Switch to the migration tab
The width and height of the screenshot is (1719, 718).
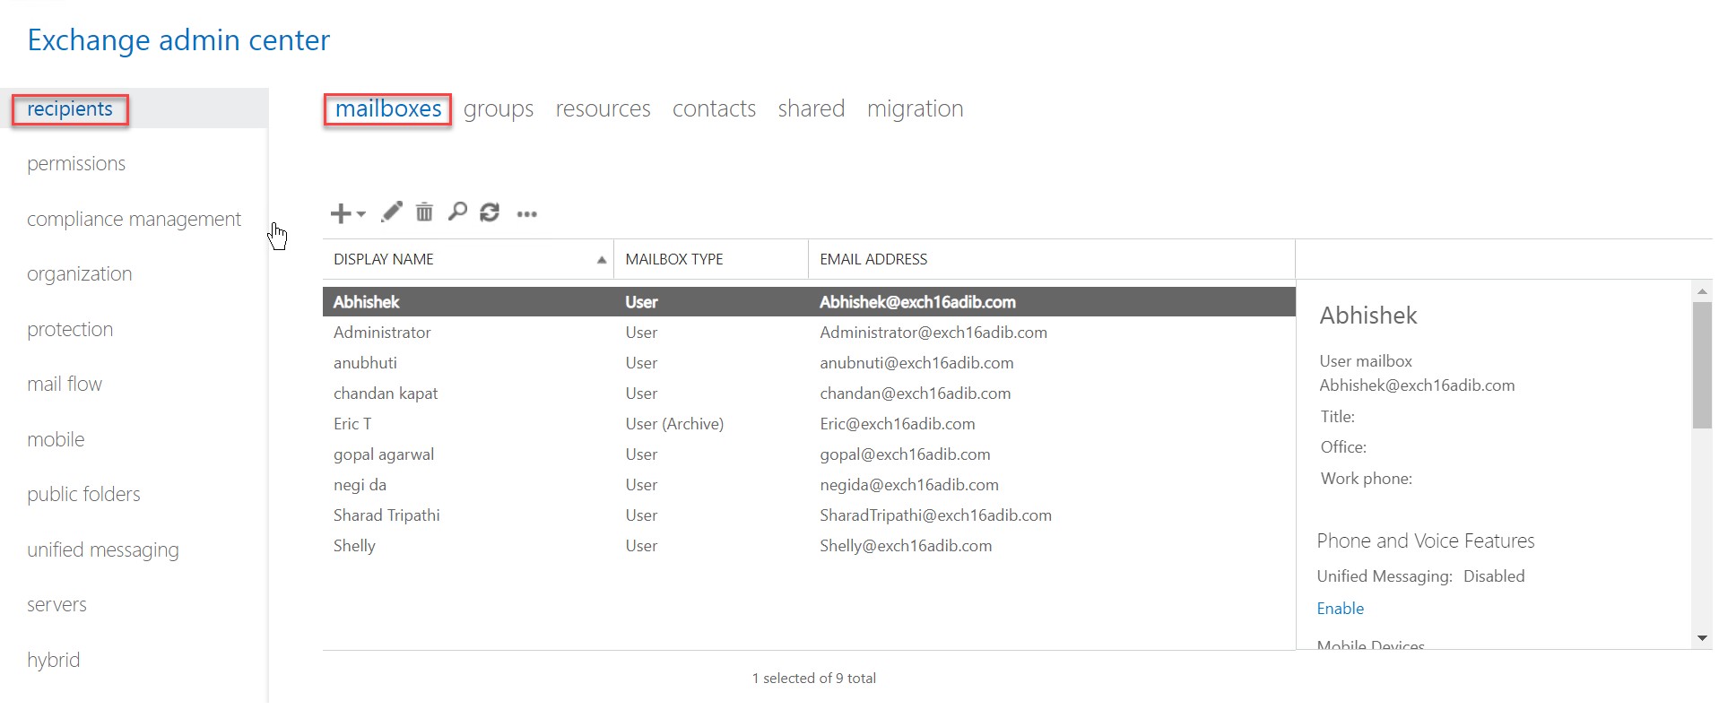(x=916, y=109)
